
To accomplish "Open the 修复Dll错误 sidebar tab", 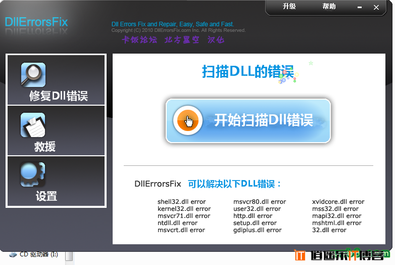I will click(56, 80).
